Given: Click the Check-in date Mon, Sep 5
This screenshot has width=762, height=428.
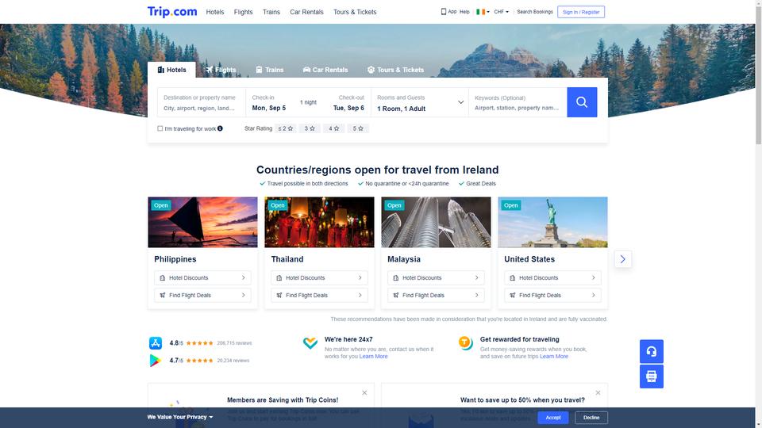Looking at the screenshot, I should pyautogui.click(x=269, y=108).
